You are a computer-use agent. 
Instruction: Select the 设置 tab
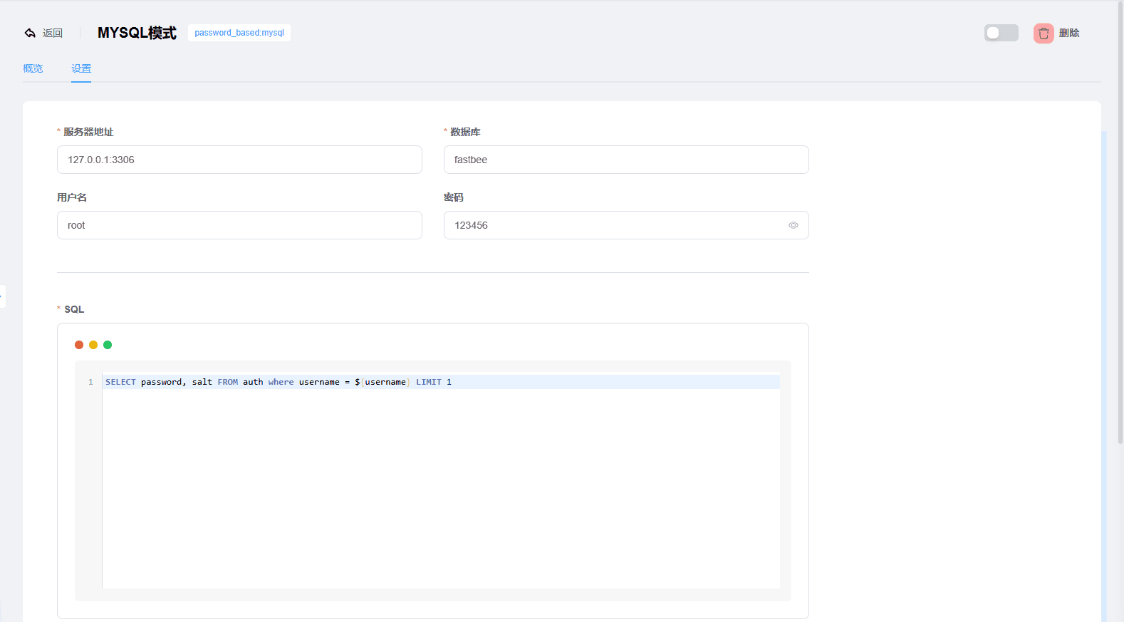[81, 68]
